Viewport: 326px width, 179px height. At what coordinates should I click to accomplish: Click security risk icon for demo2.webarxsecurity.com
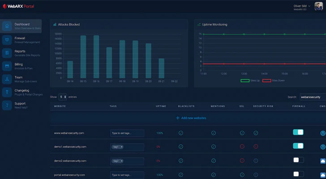click(x=256, y=161)
